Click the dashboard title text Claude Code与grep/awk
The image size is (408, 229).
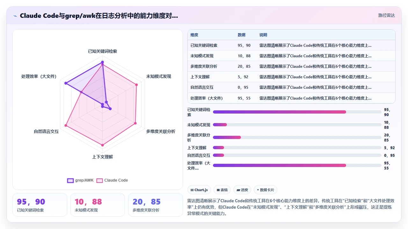coord(99,16)
